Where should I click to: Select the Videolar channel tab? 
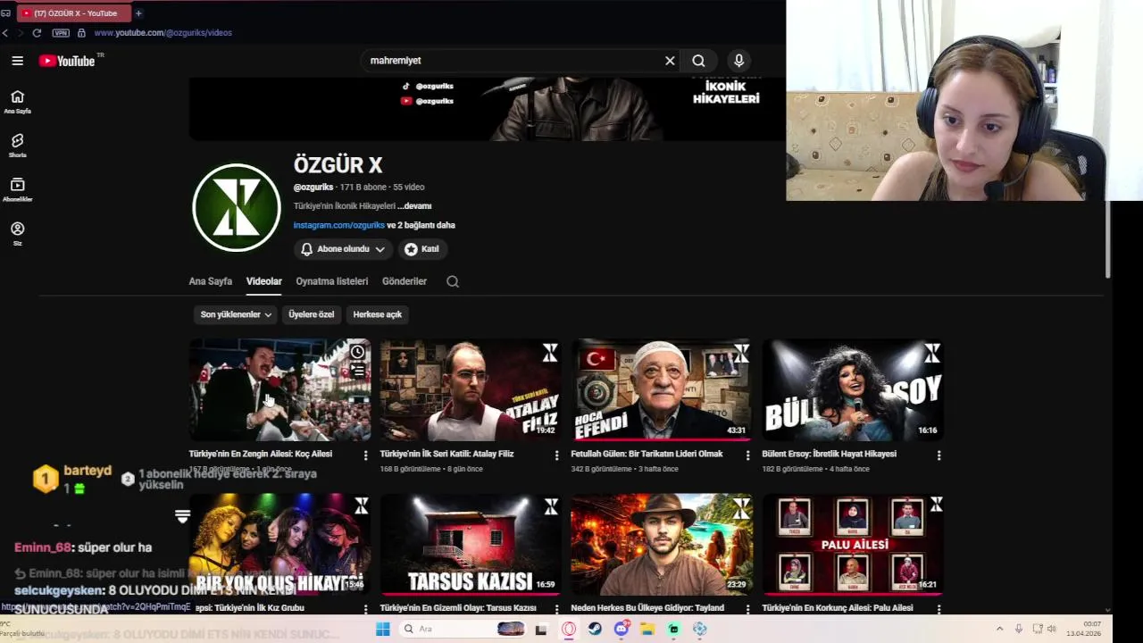pos(263,281)
